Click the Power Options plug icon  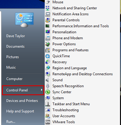coord(48,44)
